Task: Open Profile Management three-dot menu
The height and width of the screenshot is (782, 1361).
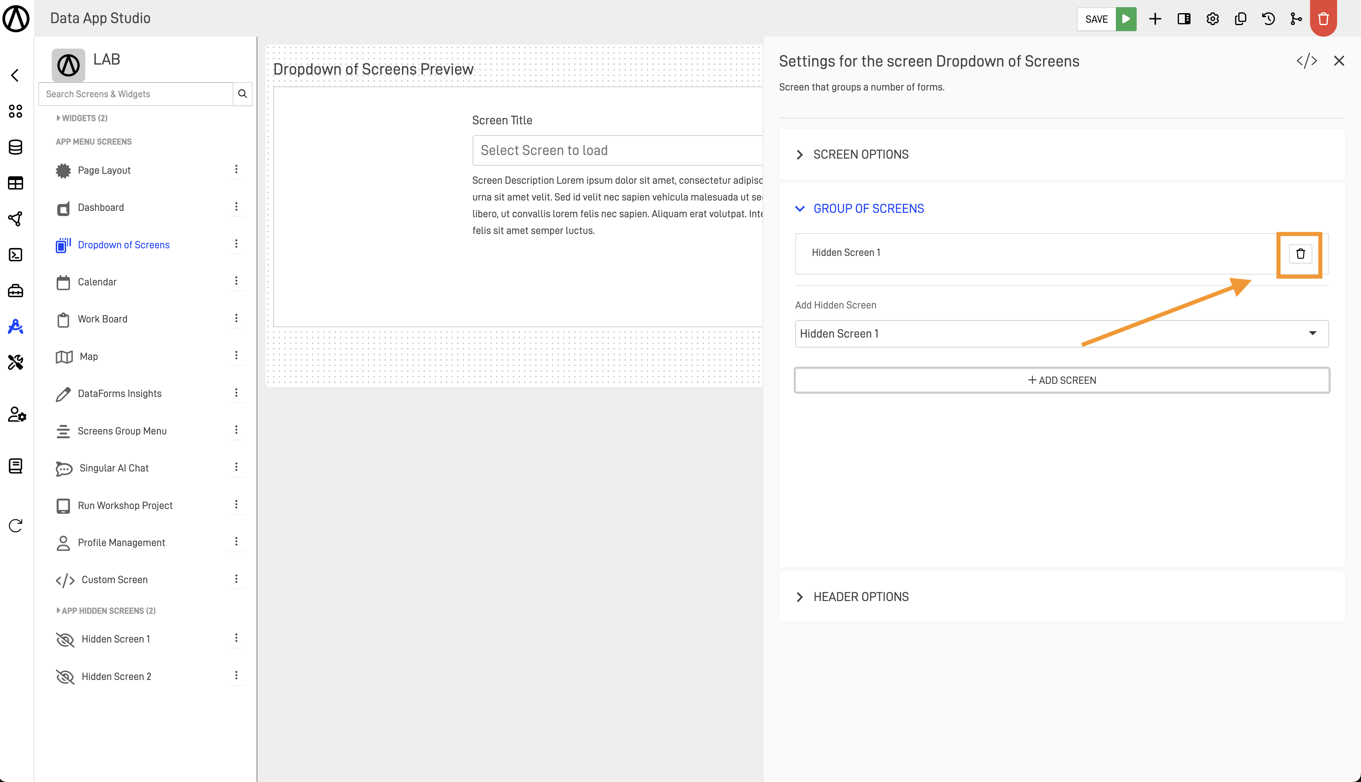Action: (x=236, y=541)
